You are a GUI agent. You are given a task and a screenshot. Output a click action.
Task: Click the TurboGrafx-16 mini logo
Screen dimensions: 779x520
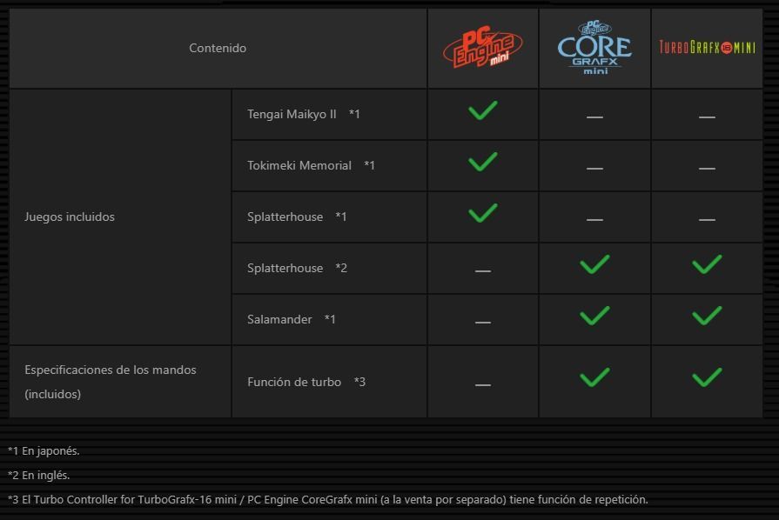707,48
